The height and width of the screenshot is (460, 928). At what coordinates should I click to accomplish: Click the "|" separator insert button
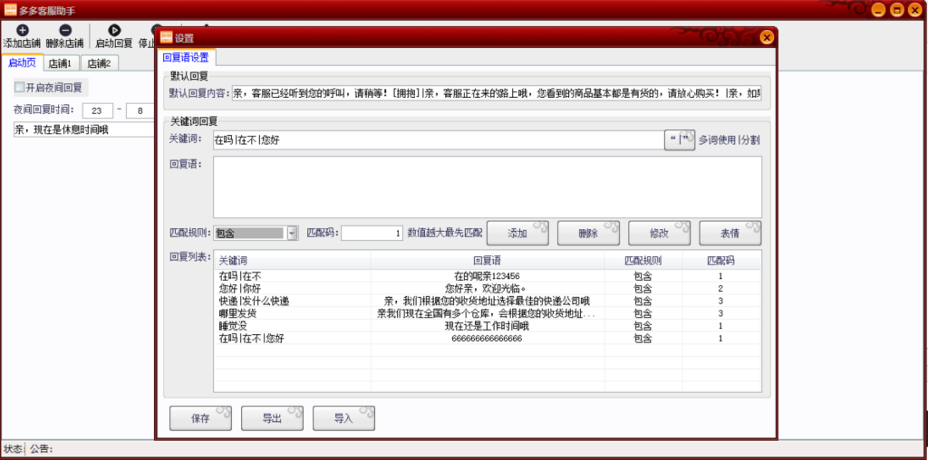pos(679,140)
